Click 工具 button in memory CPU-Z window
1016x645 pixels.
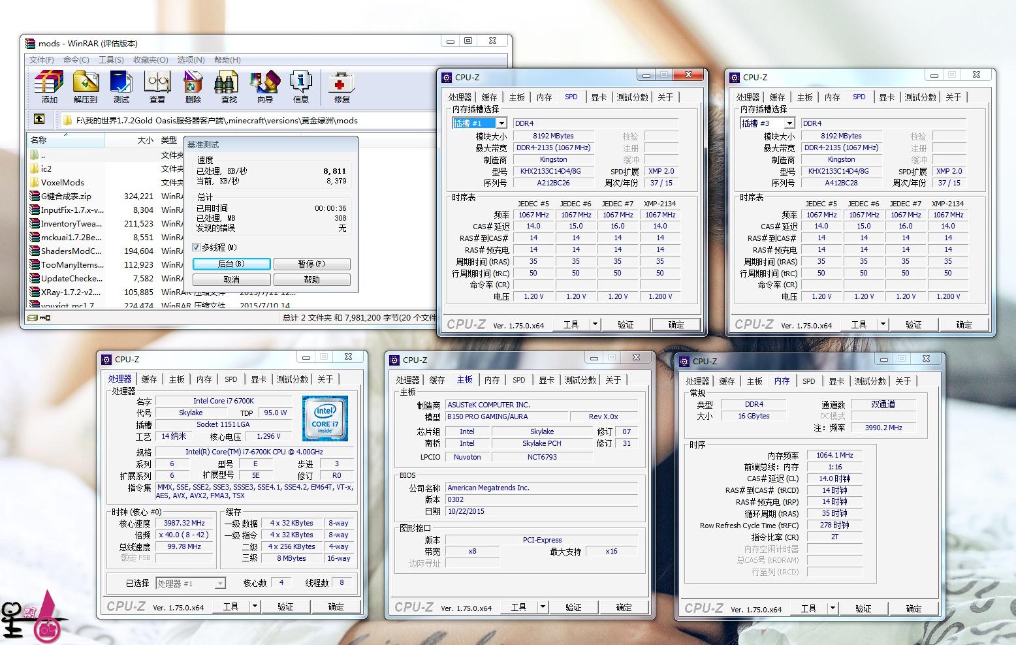[x=808, y=608]
